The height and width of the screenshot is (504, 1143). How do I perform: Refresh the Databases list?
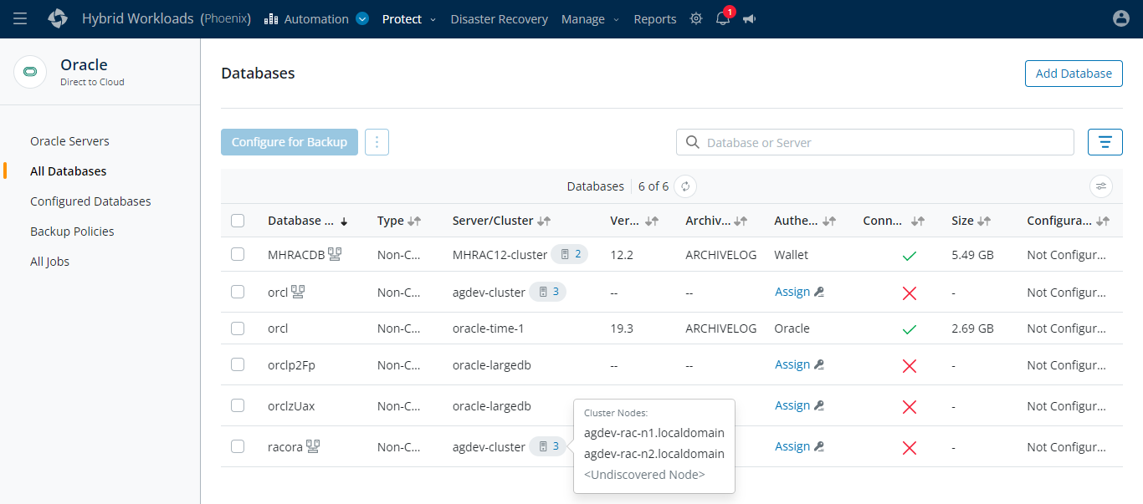(x=685, y=186)
